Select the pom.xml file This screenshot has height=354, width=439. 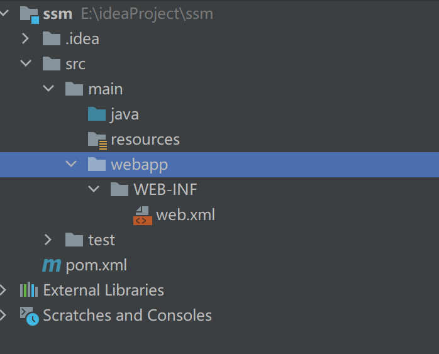click(96, 265)
